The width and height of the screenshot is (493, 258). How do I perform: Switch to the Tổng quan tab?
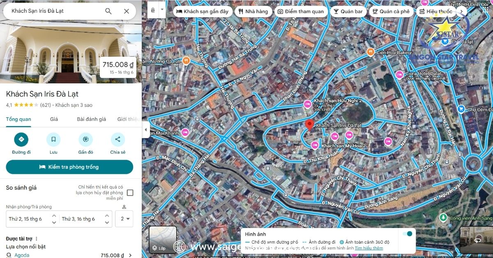pyautogui.click(x=18, y=119)
